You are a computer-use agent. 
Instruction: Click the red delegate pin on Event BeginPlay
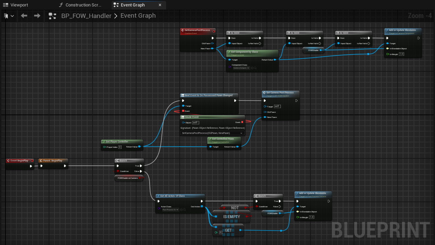tap(32, 161)
